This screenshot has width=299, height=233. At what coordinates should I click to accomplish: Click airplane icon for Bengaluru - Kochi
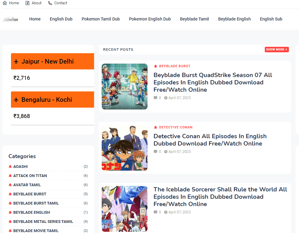point(16,100)
